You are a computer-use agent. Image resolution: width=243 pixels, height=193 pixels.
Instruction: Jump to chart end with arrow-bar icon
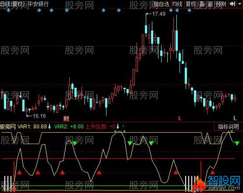(232, 3)
